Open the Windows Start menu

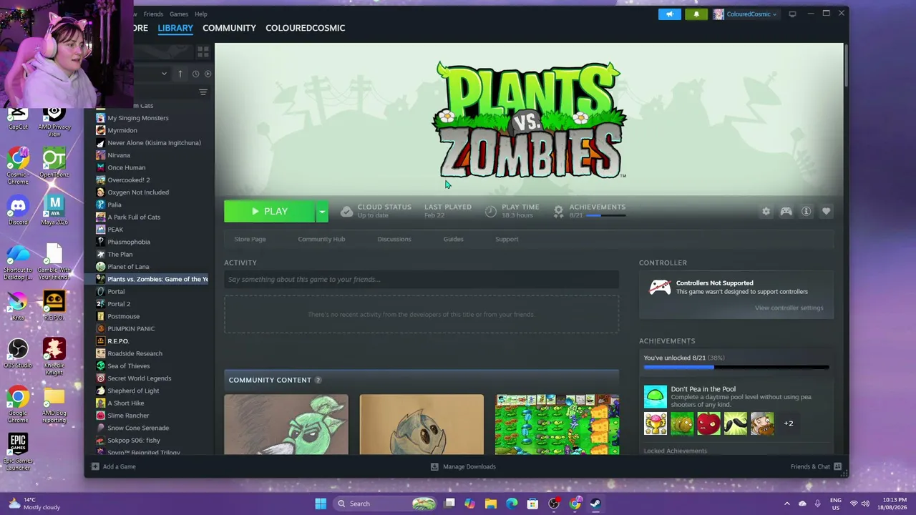[321, 504]
